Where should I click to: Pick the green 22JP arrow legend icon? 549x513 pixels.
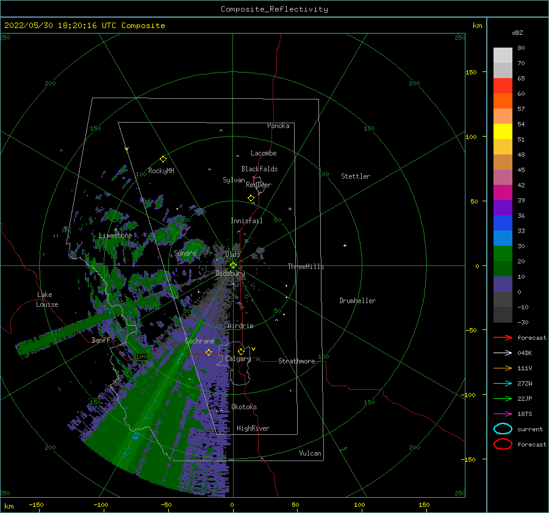tap(503, 398)
